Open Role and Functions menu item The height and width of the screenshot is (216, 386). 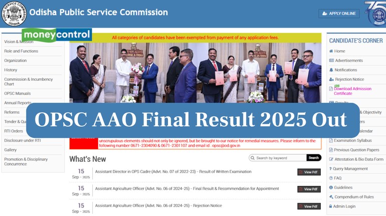(x=21, y=51)
